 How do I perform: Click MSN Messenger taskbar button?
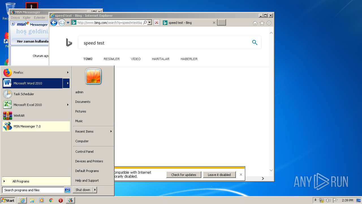(70, 200)
